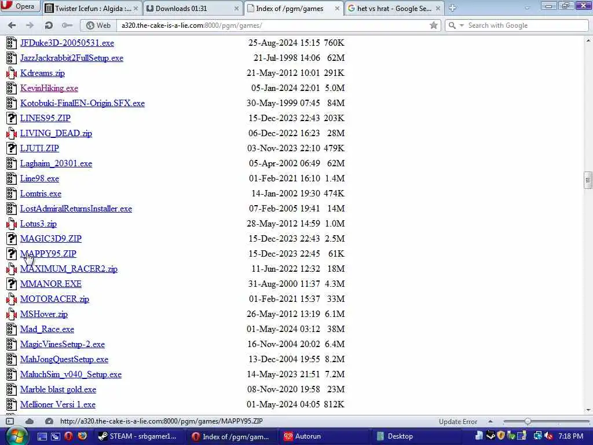Image resolution: width=593 pixels, height=445 pixels.
Task: Open the search engine dropdown arrow
Action: 462,25
